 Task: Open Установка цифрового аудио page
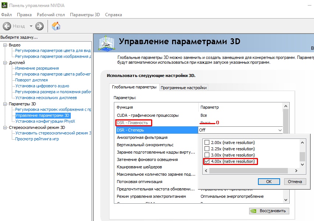tap(42, 86)
